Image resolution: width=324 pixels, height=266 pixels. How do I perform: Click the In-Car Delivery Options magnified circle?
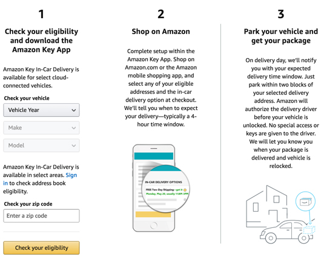click(166, 189)
